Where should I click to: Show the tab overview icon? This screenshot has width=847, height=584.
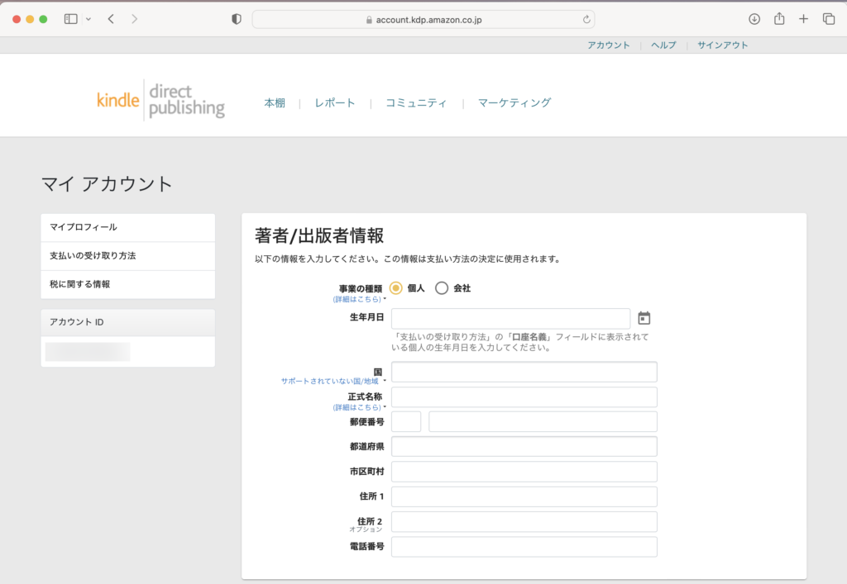click(x=828, y=19)
